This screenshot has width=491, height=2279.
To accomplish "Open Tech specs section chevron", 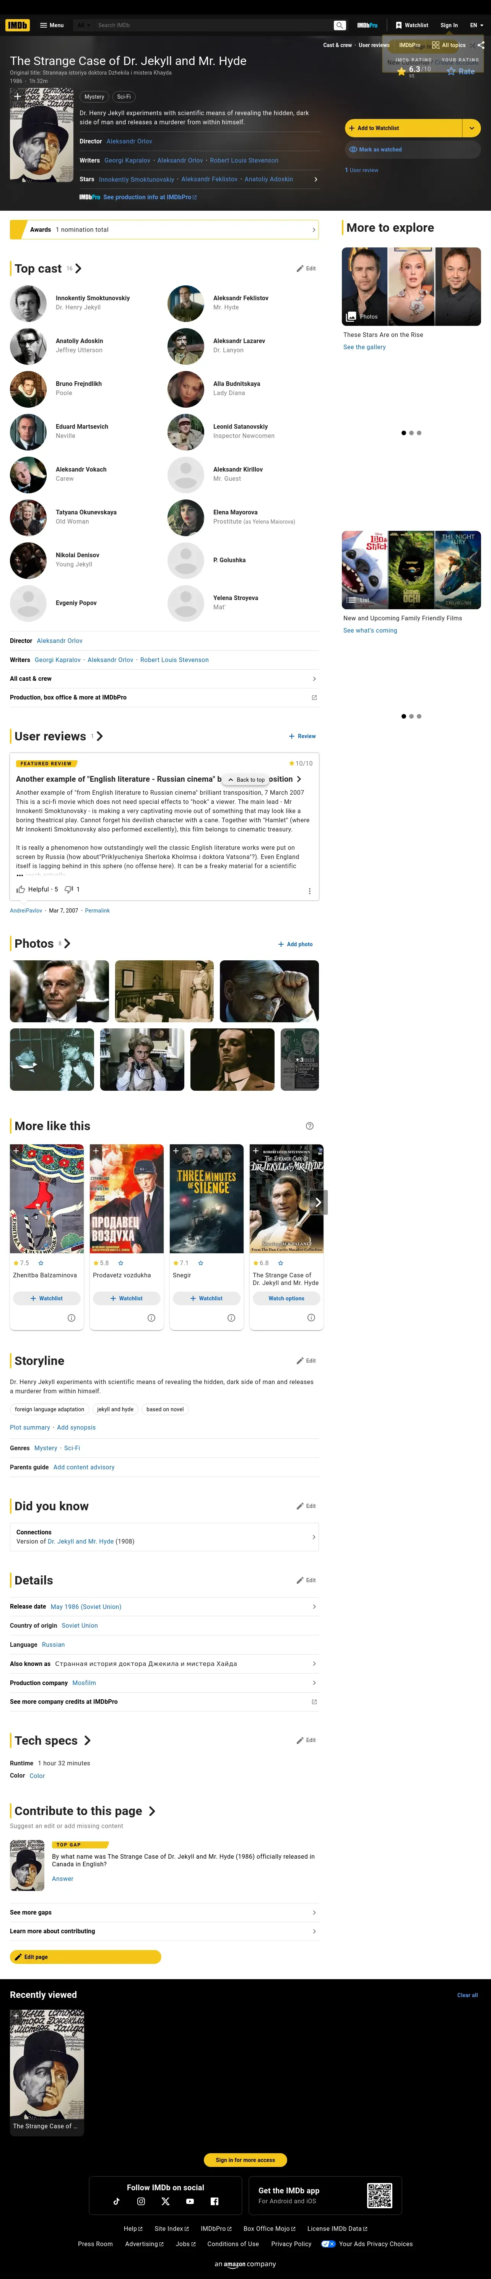I will pos(87,1740).
